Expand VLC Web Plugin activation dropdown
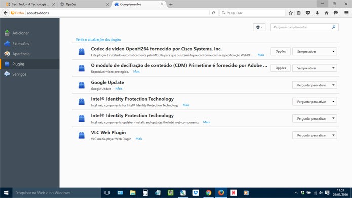The image size is (352, 198). [315, 135]
